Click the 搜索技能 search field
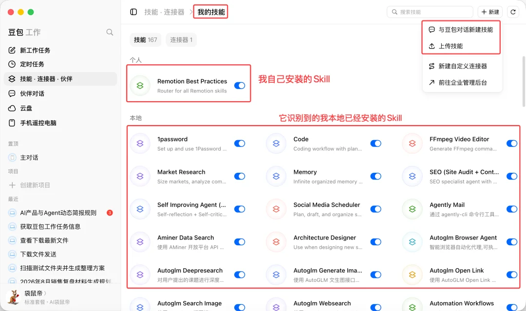 430,12
